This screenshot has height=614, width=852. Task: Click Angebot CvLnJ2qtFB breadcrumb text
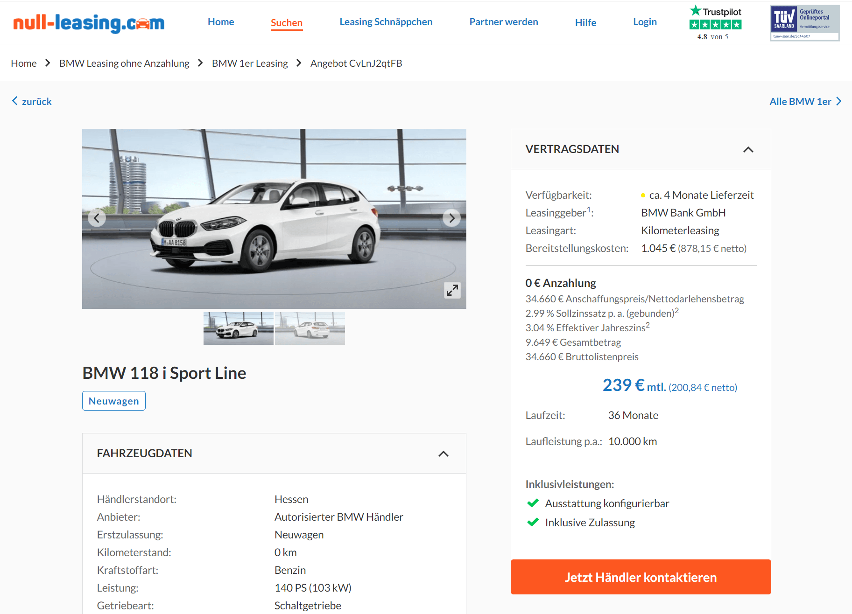click(x=356, y=63)
